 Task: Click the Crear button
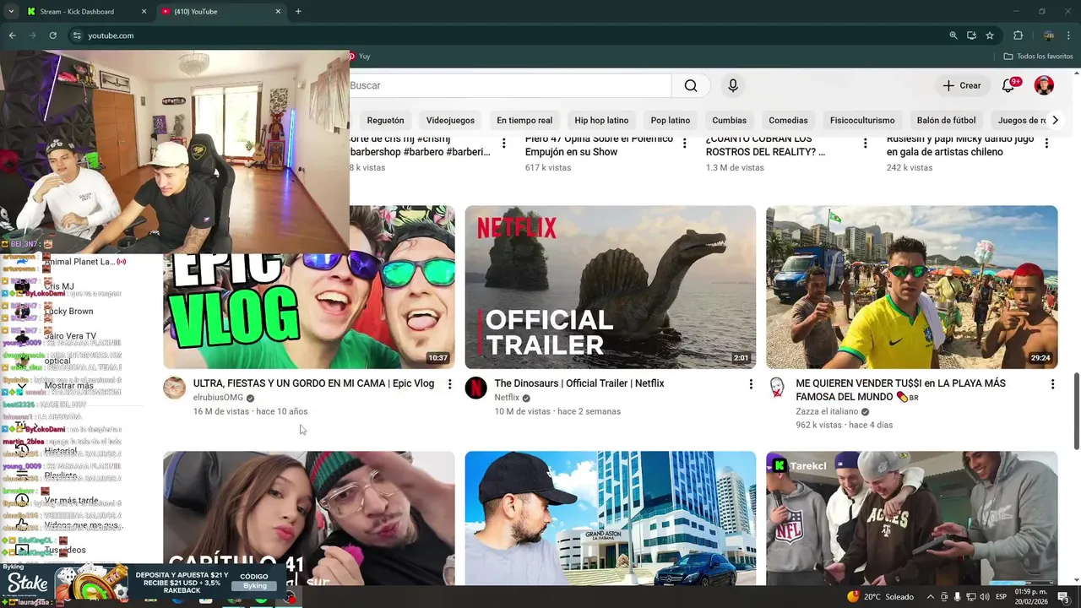tap(962, 85)
